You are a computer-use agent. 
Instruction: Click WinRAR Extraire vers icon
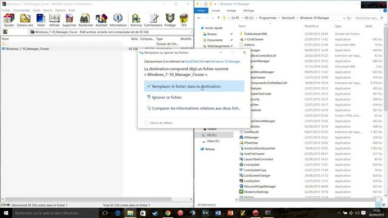click(25, 20)
